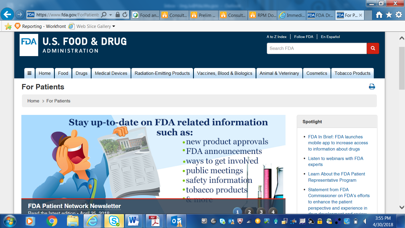Open the Radiation-Emitting Products navigation tab
Image resolution: width=405 pixels, height=228 pixels.
tap(162, 73)
